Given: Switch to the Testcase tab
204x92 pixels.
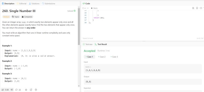Looking at the screenshot, I should (x=87, y=44).
